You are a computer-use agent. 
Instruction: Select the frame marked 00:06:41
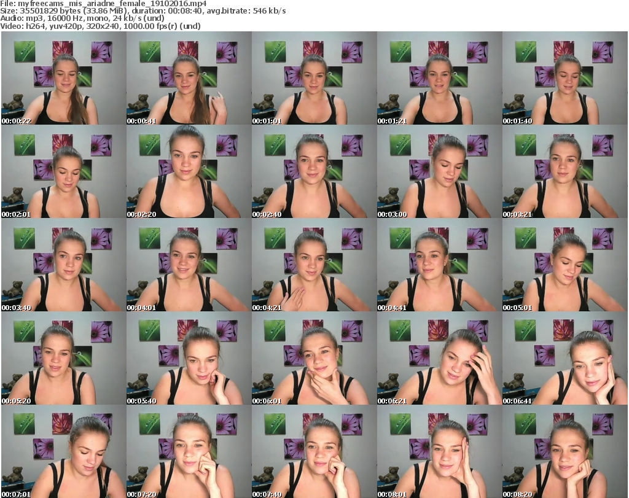564,359
